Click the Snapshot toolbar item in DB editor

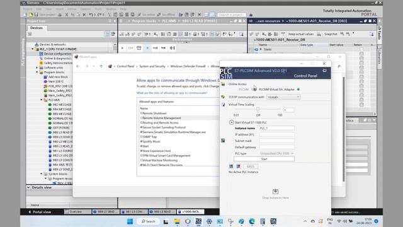point(331,34)
